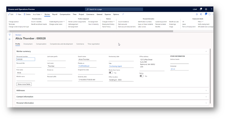The width and height of the screenshot is (226, 120).
Task: Click the search magnifier icon in action bar
Action: pos(123,14)
